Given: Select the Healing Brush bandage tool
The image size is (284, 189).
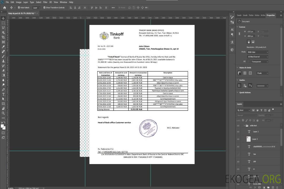Looking at the screenshot, I should click(3, 51).
